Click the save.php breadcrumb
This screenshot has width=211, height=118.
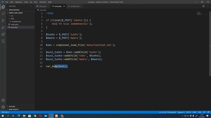point(43,10)
